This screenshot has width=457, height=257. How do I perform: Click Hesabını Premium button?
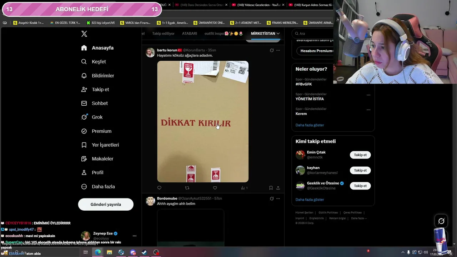click(x=315, y=51)
